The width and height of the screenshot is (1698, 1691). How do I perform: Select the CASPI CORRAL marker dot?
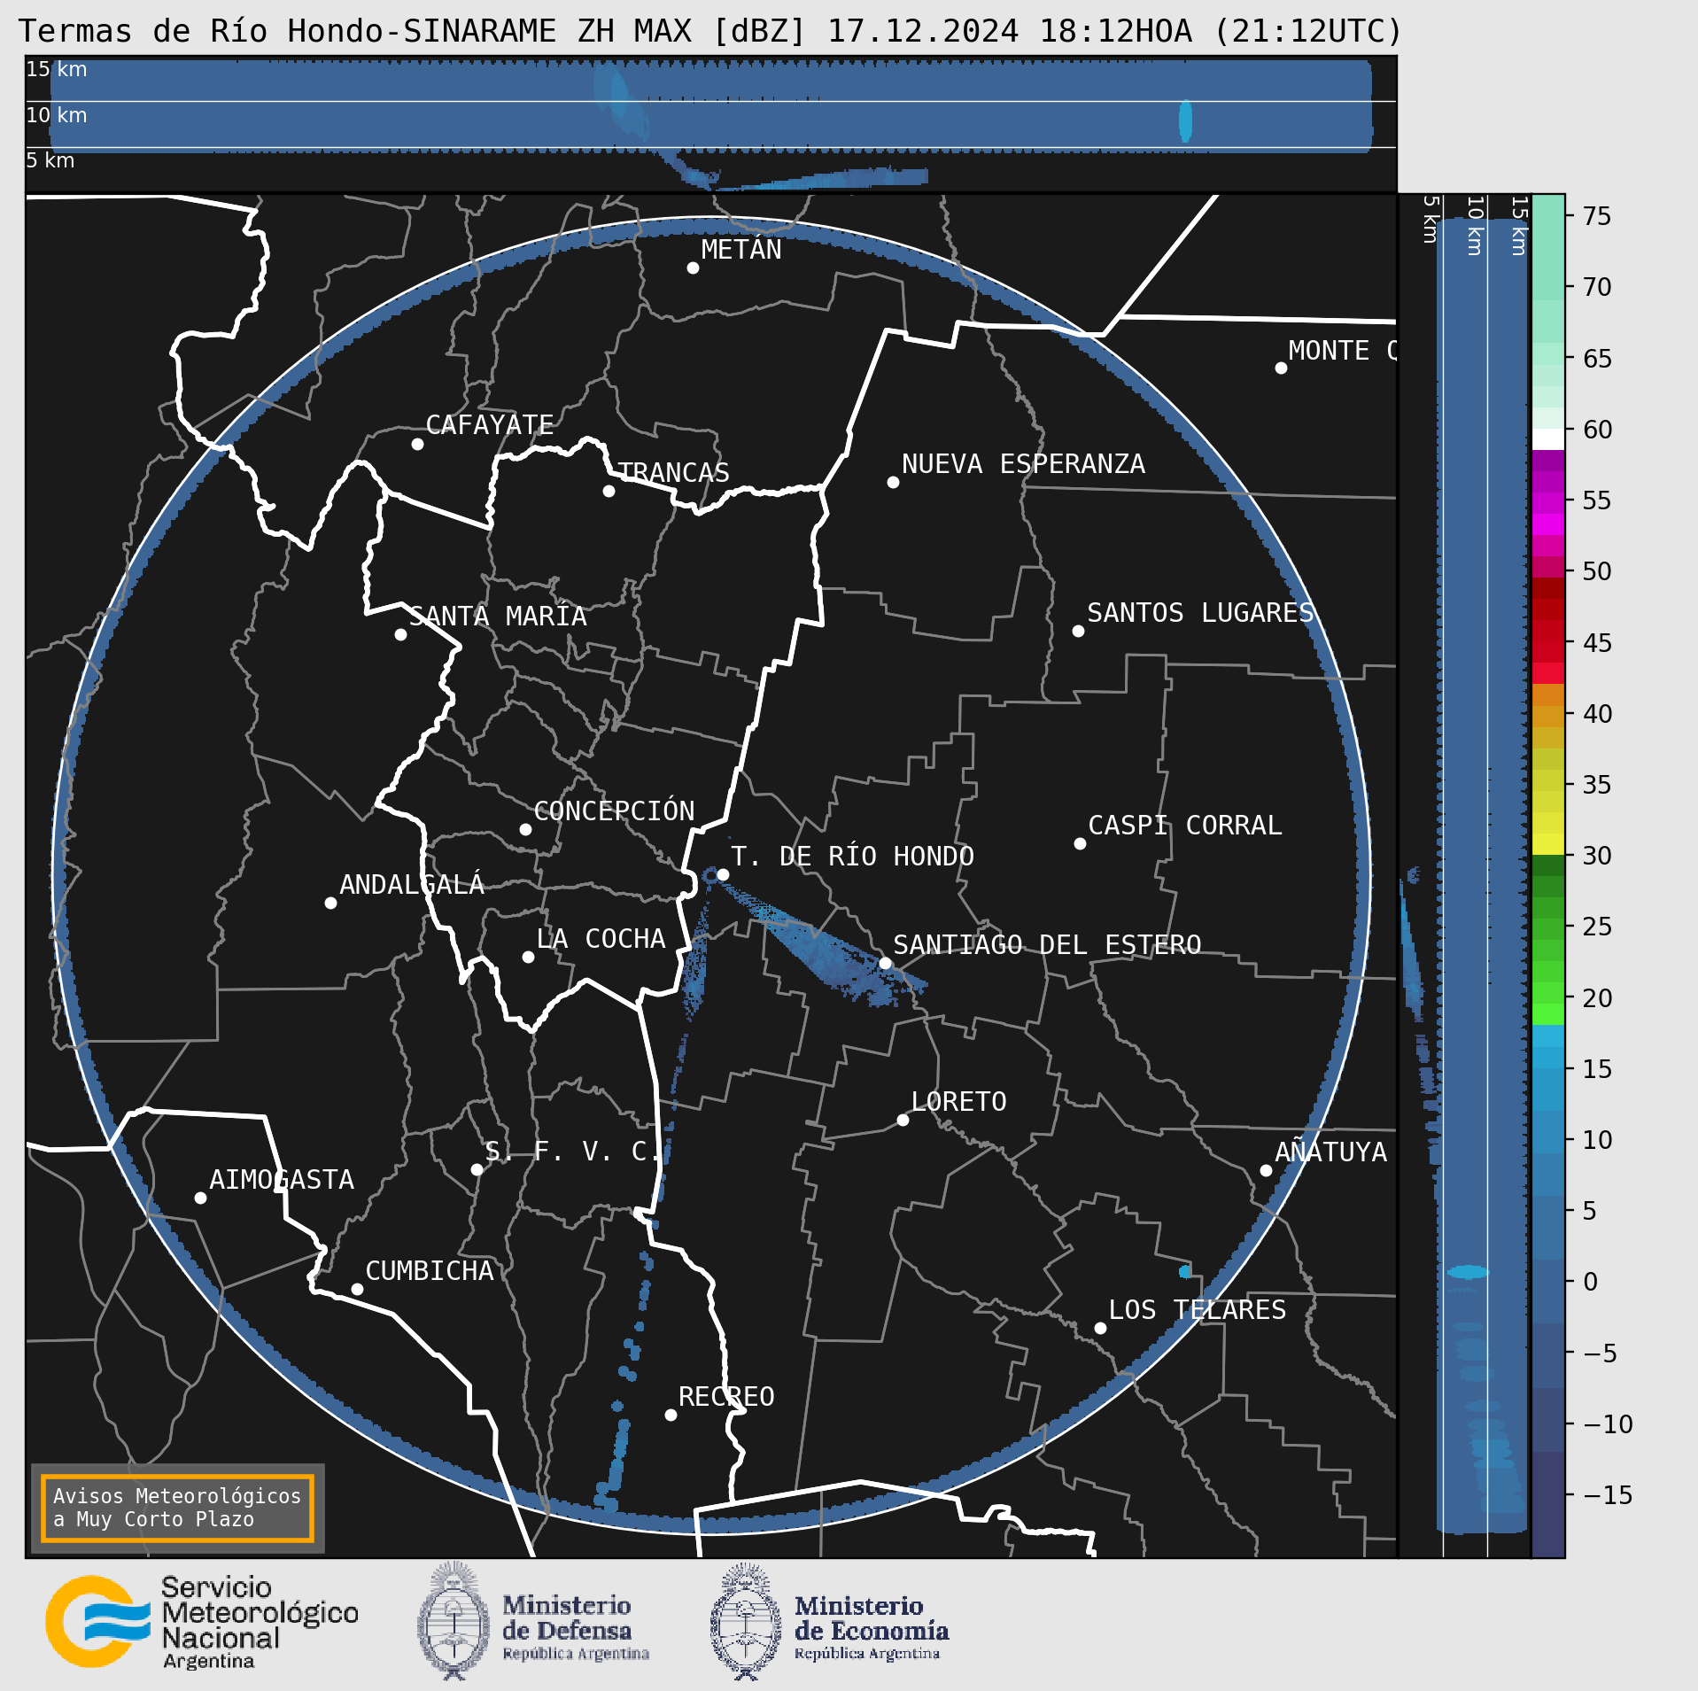tap(1080, 843)
